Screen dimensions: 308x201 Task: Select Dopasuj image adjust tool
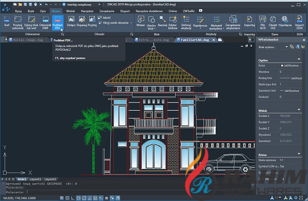click(x=82, y=21)
